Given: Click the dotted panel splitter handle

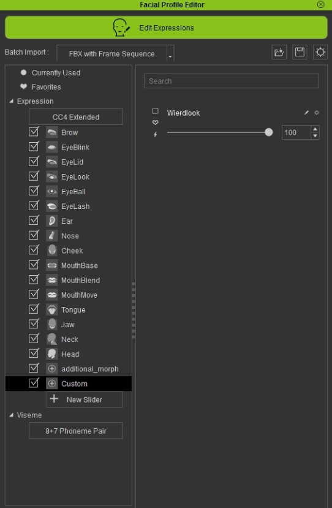Looking at the screenshot, I should pyautogui.click(x=134, y=310).
